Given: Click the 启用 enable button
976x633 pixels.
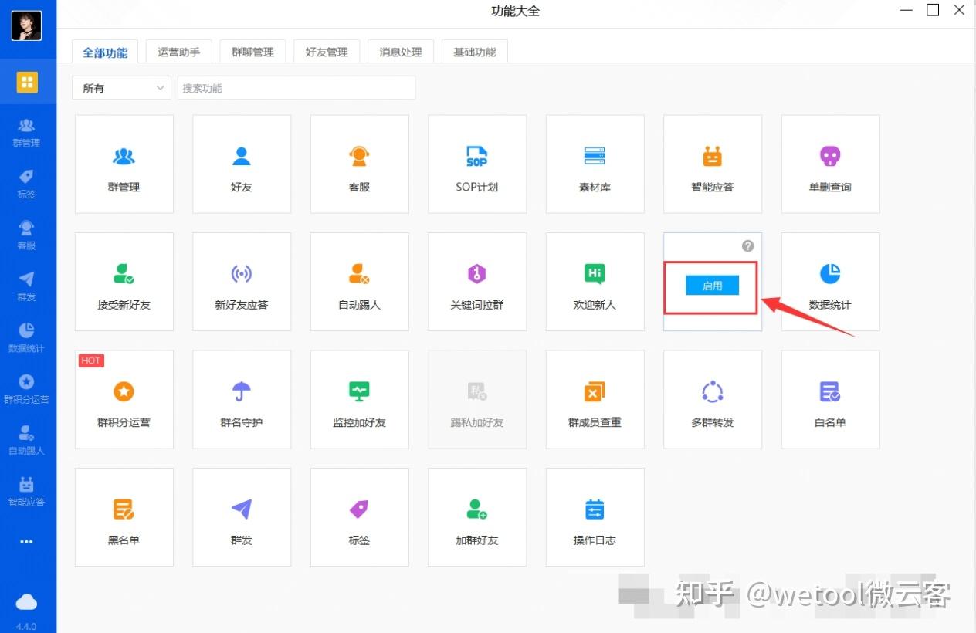Looking at the screenshot, I should (711, 285).
